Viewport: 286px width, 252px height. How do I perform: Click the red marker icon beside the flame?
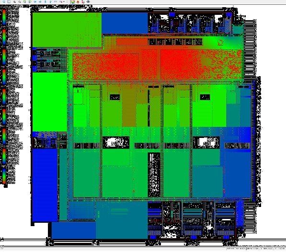pyautogui.click(x=83, y=2)
